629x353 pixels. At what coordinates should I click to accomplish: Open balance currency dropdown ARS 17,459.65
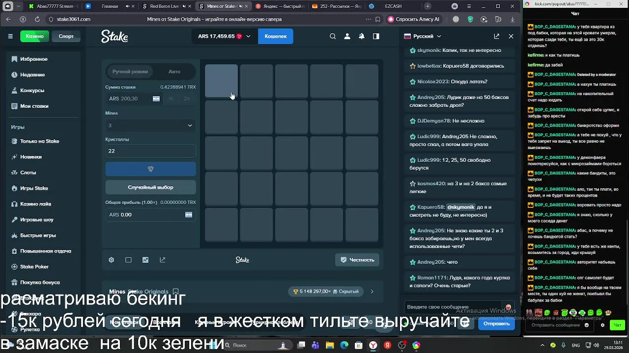tap(224, 36)
